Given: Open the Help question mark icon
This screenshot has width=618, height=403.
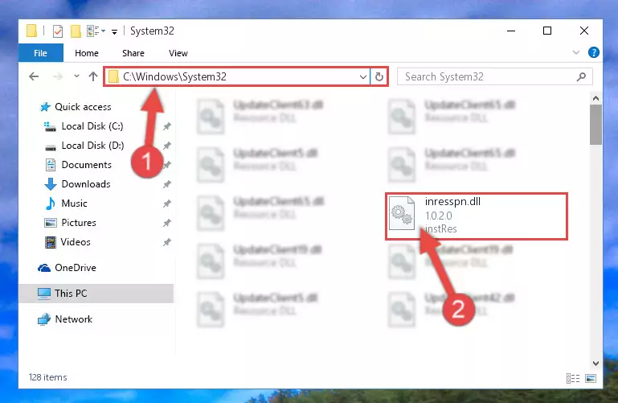Looking at the screenshot, I should [x=594, y=52].
